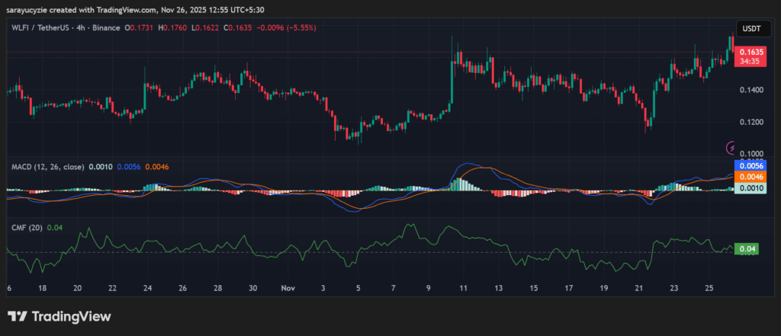Click the -0.0096 (-5.55%) change value
781x336 pixels.
[289, 27]
